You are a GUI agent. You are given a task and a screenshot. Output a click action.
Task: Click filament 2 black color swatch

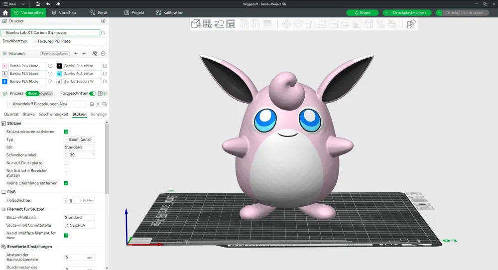click(x=59, y=66)
